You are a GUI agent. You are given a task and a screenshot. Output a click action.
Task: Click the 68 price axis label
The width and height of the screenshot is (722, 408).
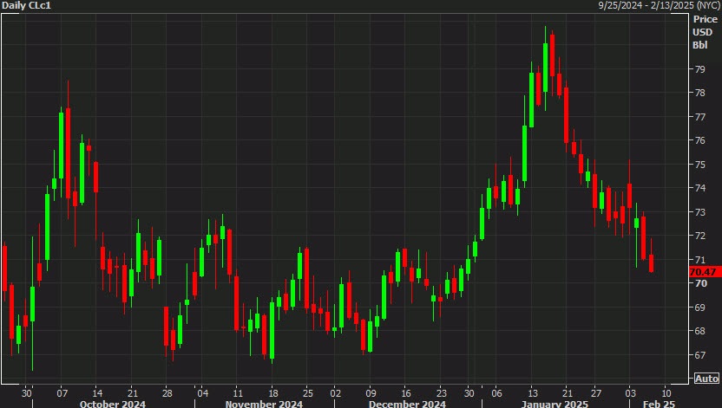[700, 331]
